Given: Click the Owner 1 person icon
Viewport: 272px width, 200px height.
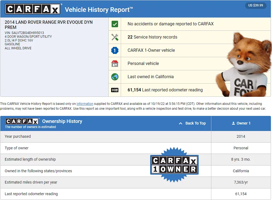Looking at the screenshot, I should [x=233, y=123].
